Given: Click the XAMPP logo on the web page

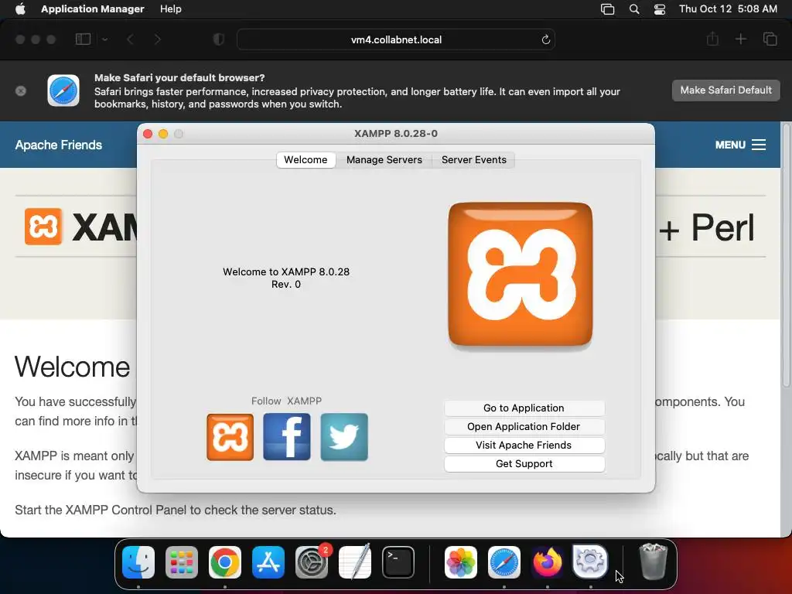Looking at the screenshot, I should pyautogui.click(x=43, y=227).
